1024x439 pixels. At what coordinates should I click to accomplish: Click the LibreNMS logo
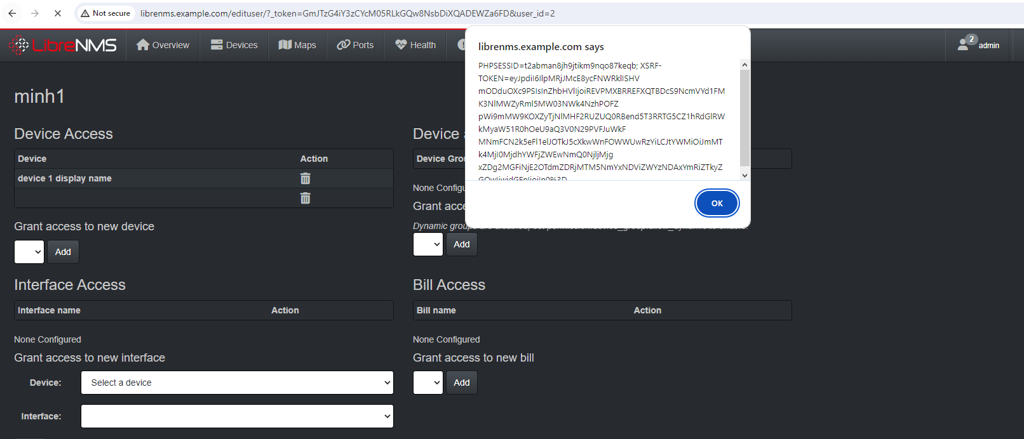62,45
